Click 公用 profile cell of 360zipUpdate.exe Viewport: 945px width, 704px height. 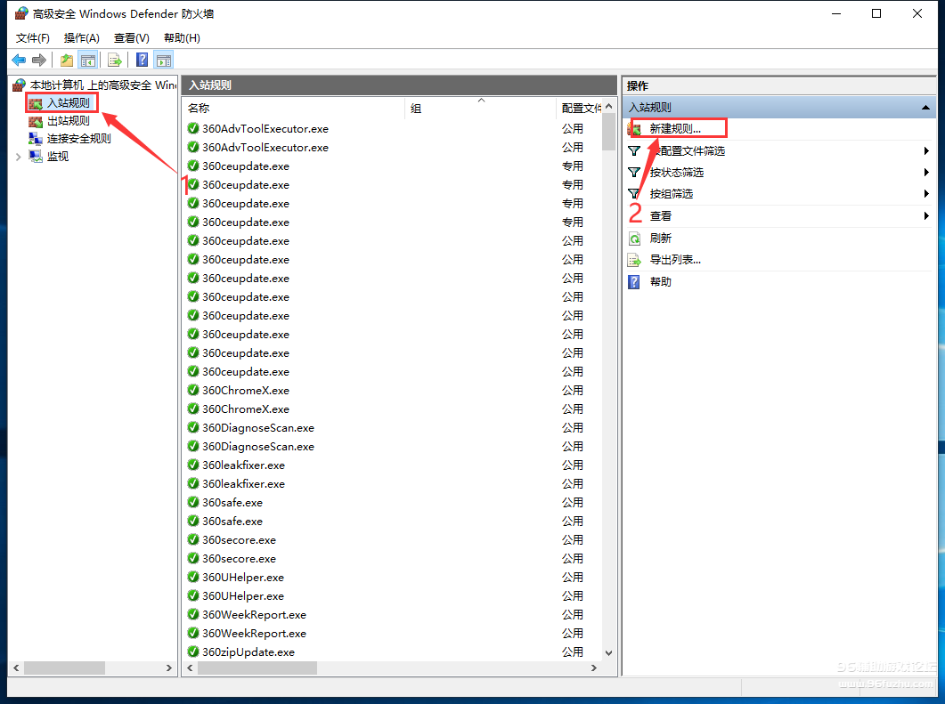[x=573, y=652]
